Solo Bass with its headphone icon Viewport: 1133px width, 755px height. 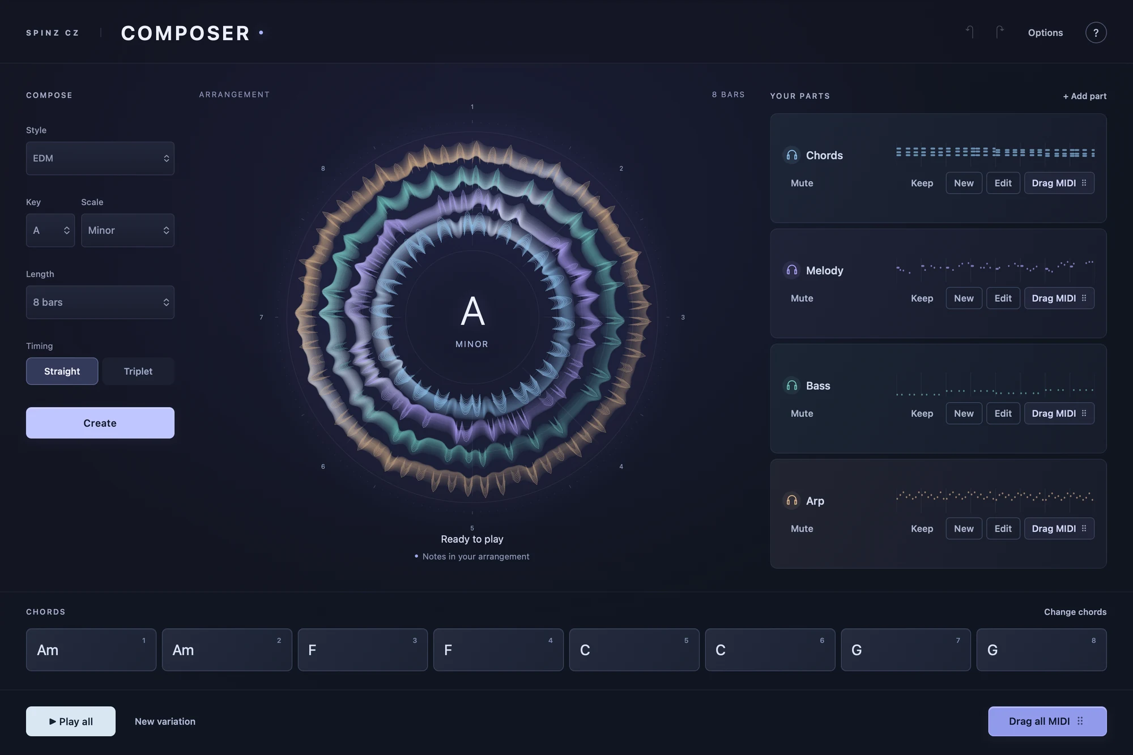click(791, 386)
